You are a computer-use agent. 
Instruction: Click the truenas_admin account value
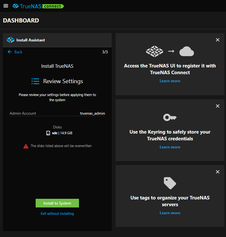coord(92,113)
